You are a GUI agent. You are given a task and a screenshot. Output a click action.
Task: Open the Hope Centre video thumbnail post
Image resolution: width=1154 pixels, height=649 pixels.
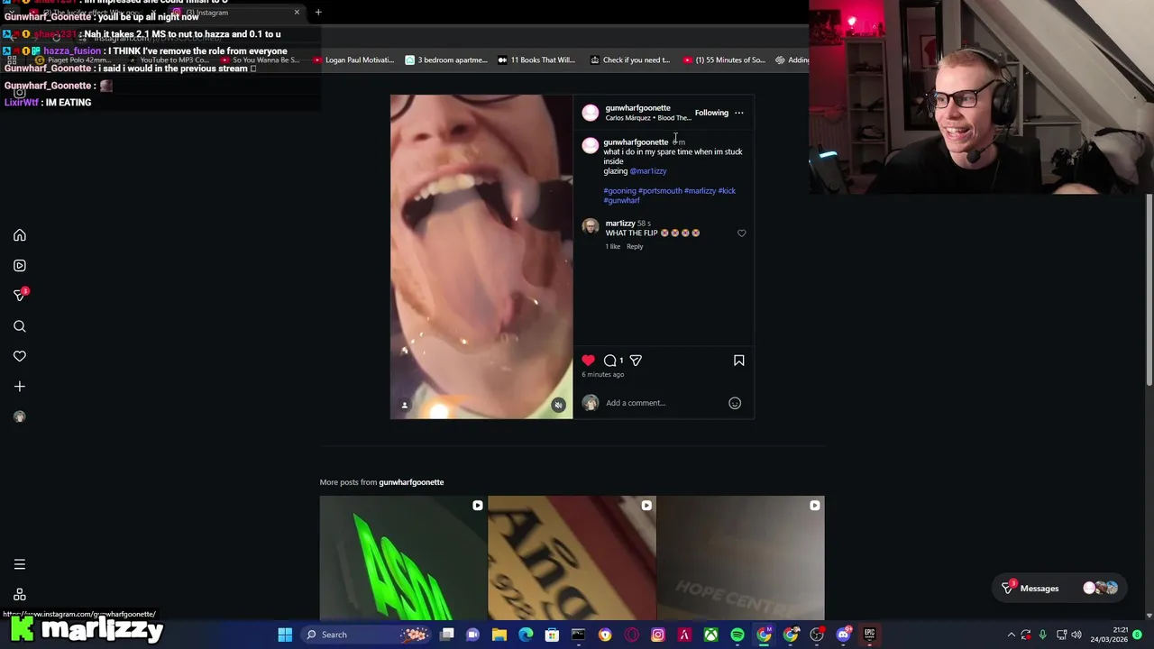pos(740,558)
